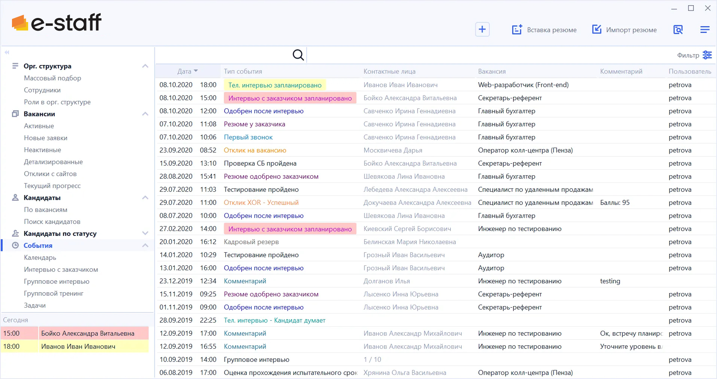Open the Тел. интервью запланировано event
The width and height of the screenshot is (717, 379).
click(x=275, y=85)
